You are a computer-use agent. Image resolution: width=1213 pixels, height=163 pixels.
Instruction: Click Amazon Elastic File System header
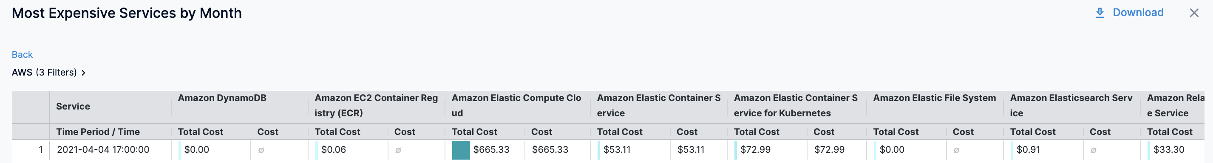point(934,98)
